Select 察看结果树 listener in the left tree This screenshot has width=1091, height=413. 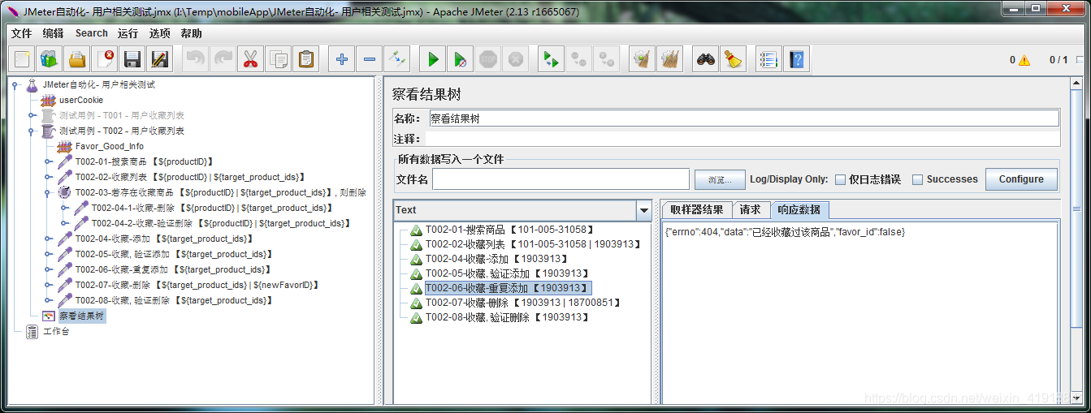click(82, 316)
